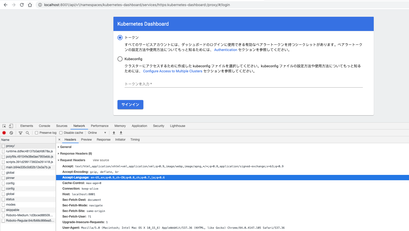Open the Preview tab of request details

(86, 140)
